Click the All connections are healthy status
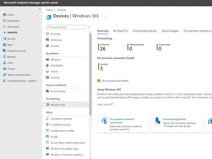The height and width of the screenshot is (159, 212). pos(113,81)
